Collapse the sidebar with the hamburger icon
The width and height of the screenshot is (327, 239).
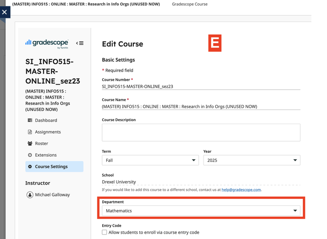tap(80, 43)
